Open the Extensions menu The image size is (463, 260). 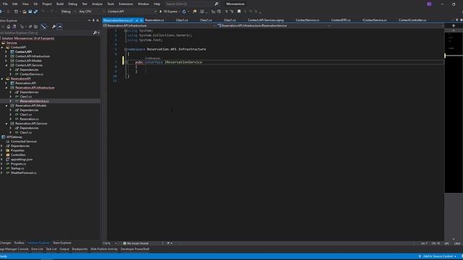pyautogui.click(x=126, y=4)
